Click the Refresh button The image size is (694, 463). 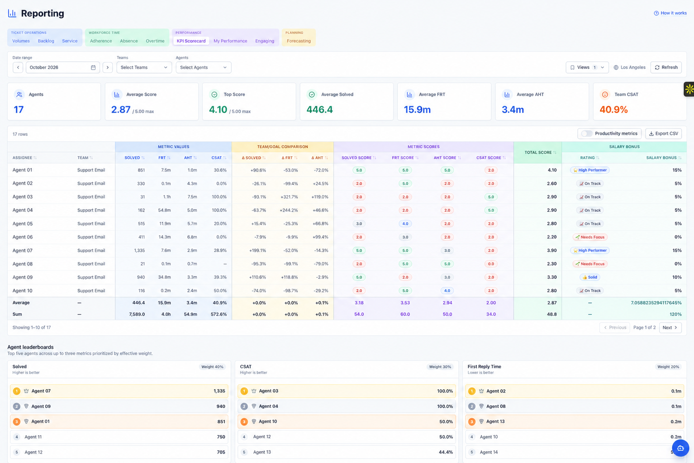tap(666, 67)
